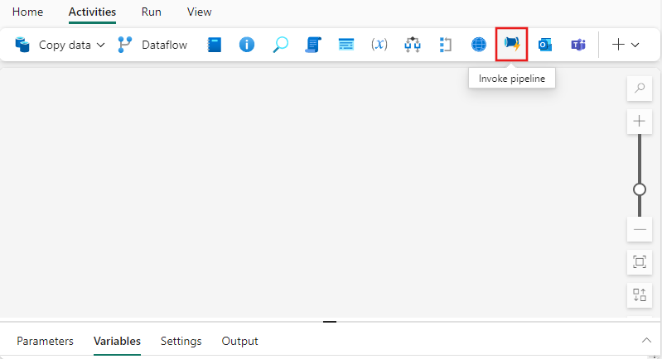Screen dimensions: 662x359
Task: Add the Invoke pipeline activity
Action: [x=511, y=44]
